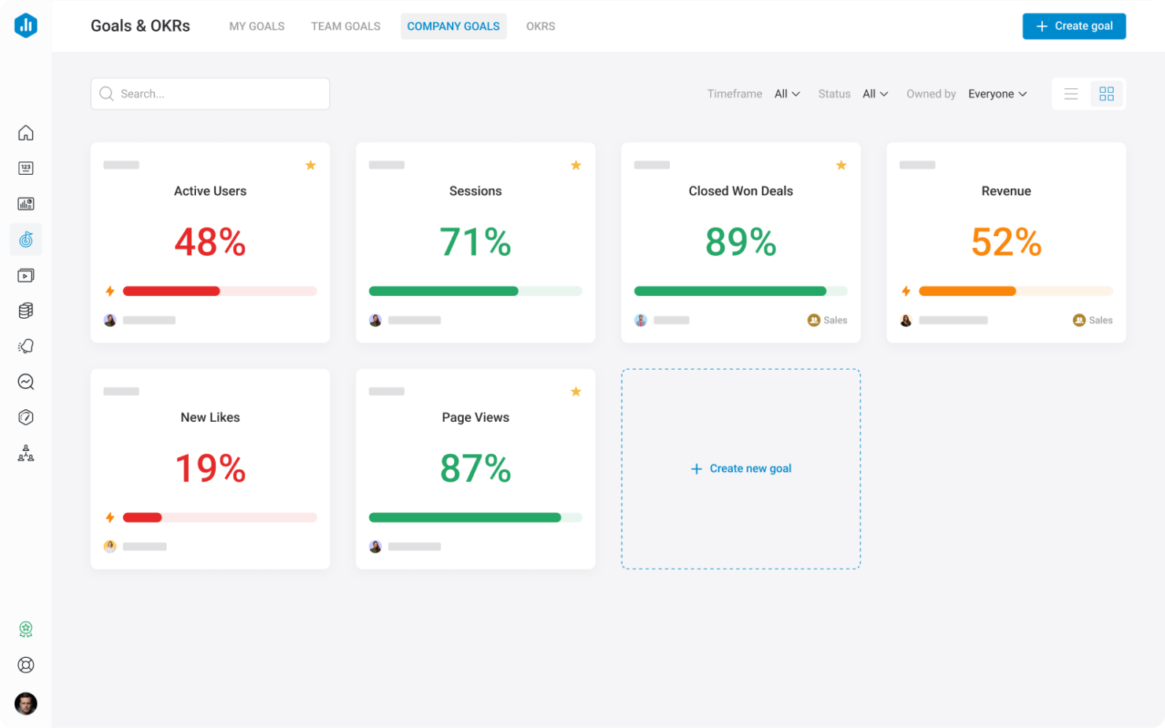This screenshot has width=1165, height=728.
Task: Click the Data sources database icon
Action: (x=26, y=310)
